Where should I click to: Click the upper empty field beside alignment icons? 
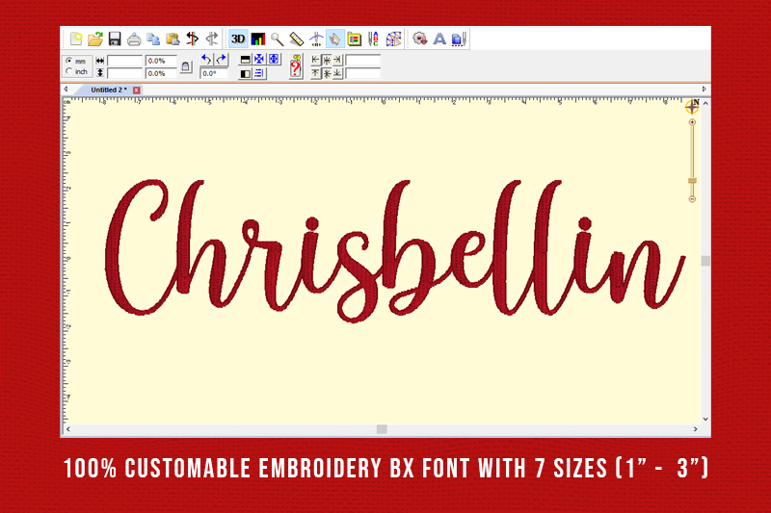(363, 60)
